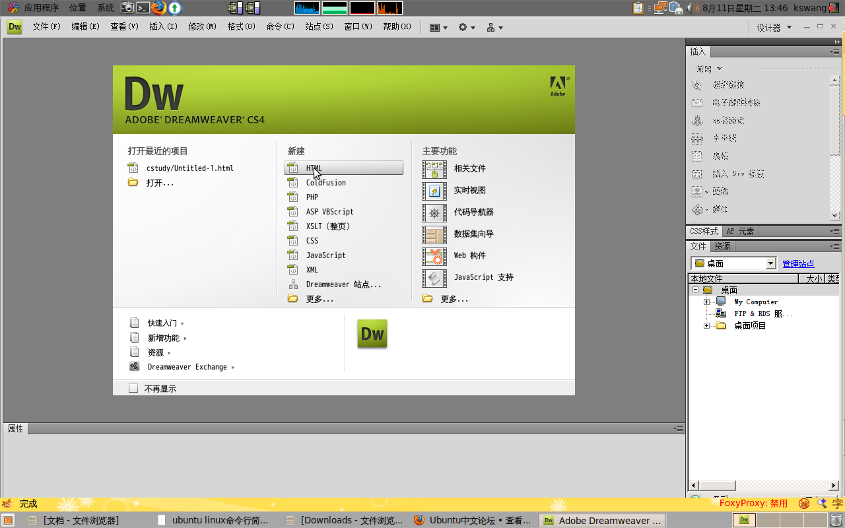This screenshot has width=845, height=528.
Task: Click the cstudy/Untitled-1.html file icon
Action: 133,168
